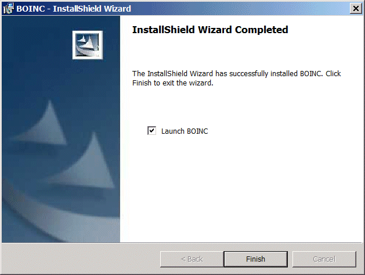365x275 pixels.
Task: Click the BOINC - InstallShield Wizard title text
Action: [74, 9]
